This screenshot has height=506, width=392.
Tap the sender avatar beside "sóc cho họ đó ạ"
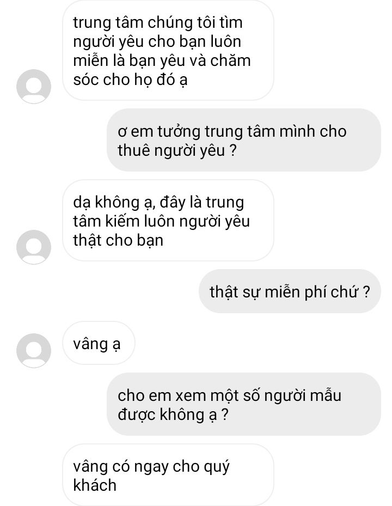click(x=34, y=86)
